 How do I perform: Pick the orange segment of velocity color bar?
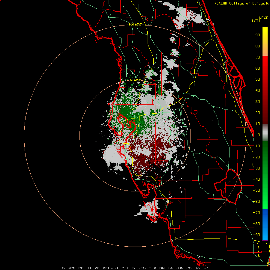click(265, 51)
